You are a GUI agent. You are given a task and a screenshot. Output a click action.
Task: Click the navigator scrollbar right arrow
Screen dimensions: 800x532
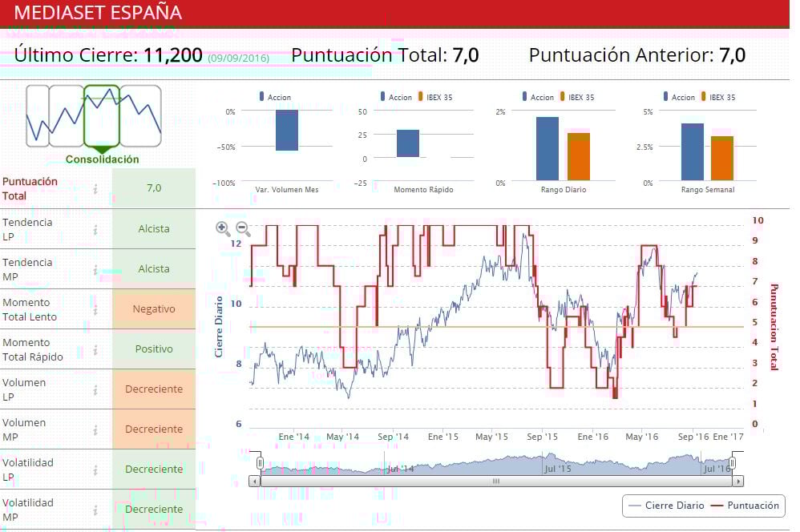pos(737,481)
